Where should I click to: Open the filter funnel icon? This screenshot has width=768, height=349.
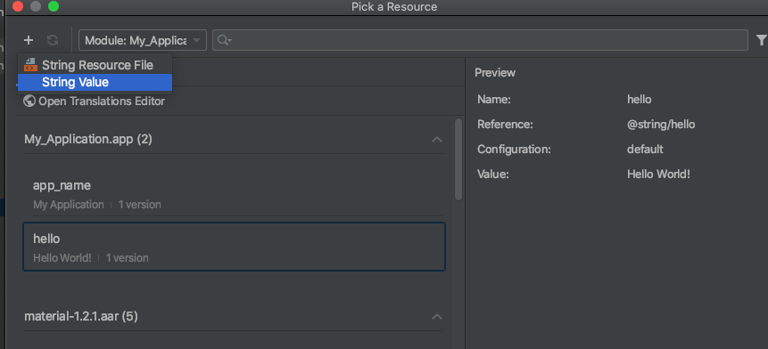click(761, 40)
